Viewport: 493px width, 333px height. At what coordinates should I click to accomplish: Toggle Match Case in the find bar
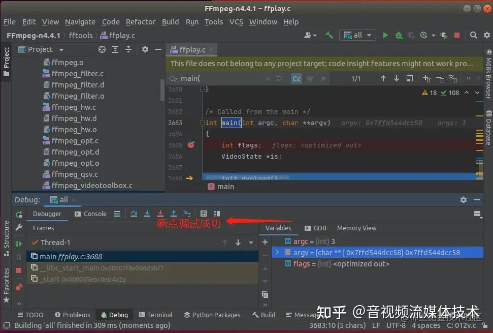297,78
